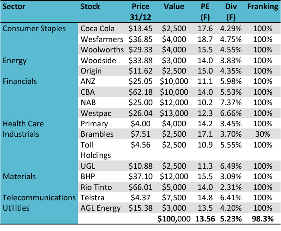281x231 pixels.
Task: Select the Financials sector label
Action: coord(20,81)
